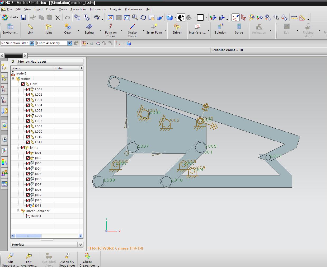Click the navigator horizontal scrollbar thumb
This screenshot has height=270, width=330.
pos(28,236)
